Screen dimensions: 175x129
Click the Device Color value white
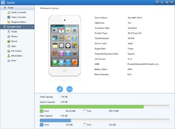(130, 43)
